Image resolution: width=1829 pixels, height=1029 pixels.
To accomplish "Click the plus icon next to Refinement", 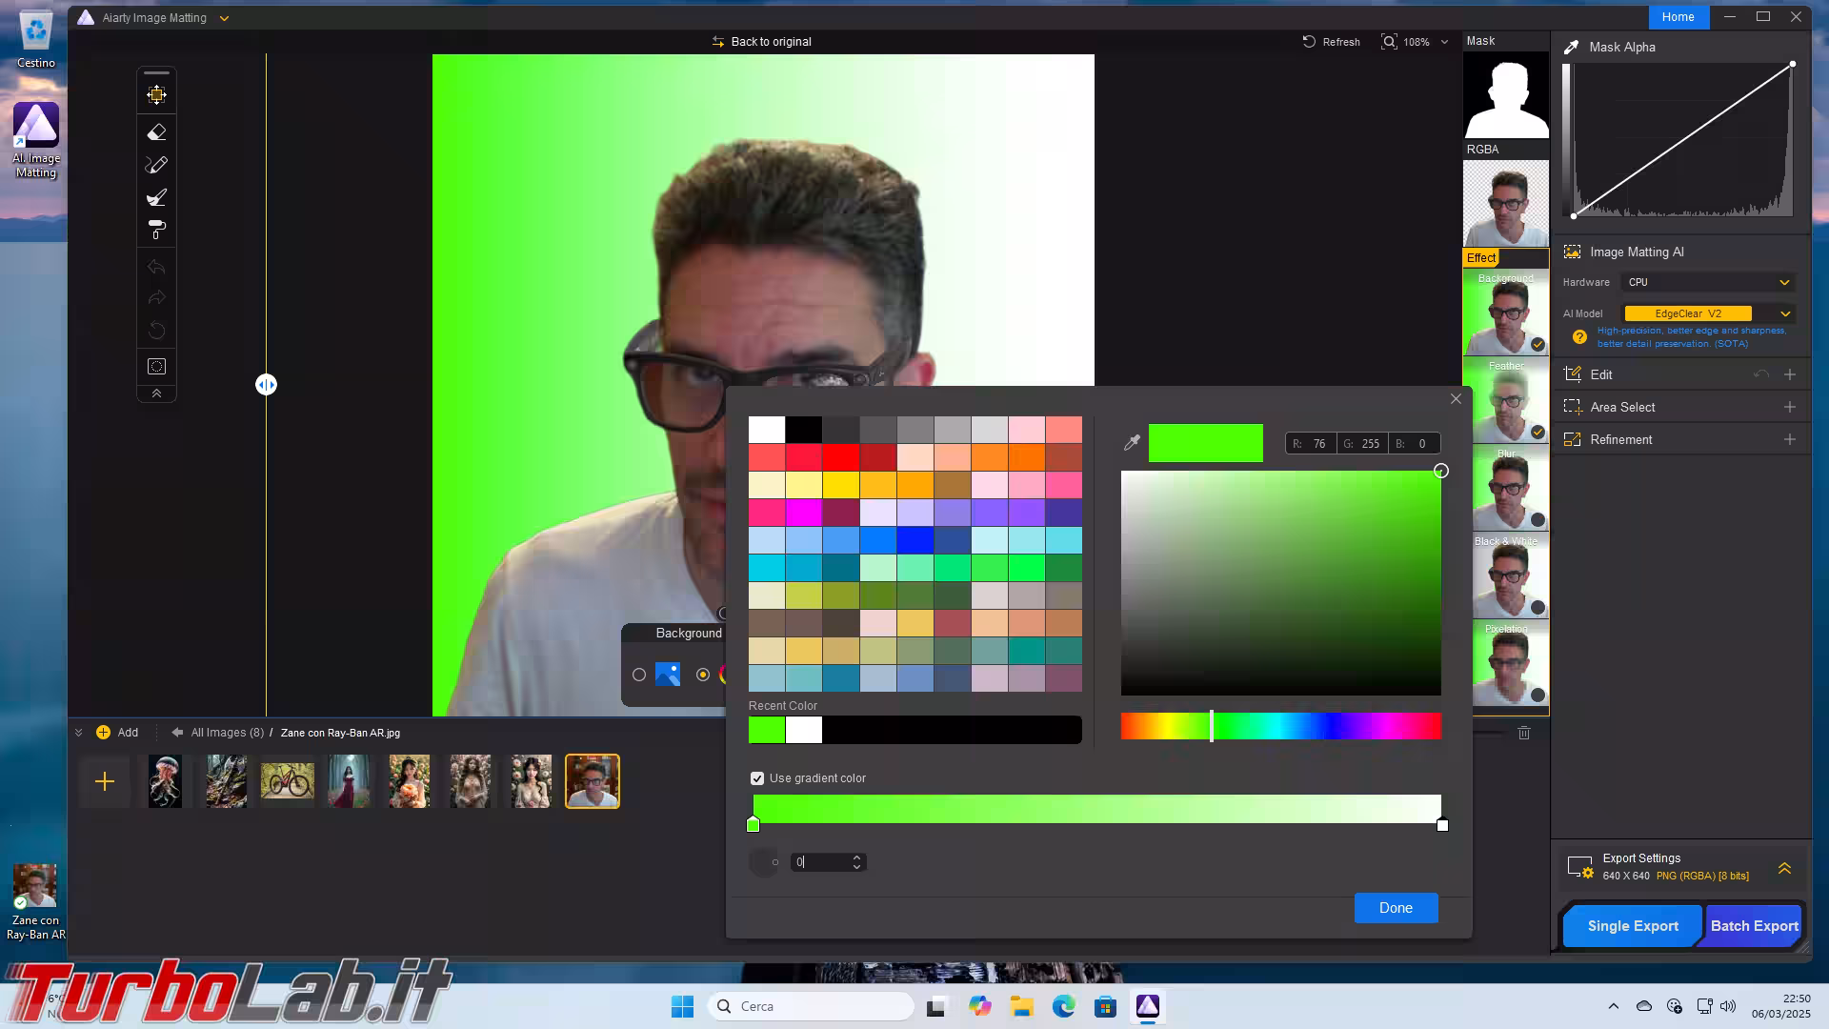I will (1790, 439).
